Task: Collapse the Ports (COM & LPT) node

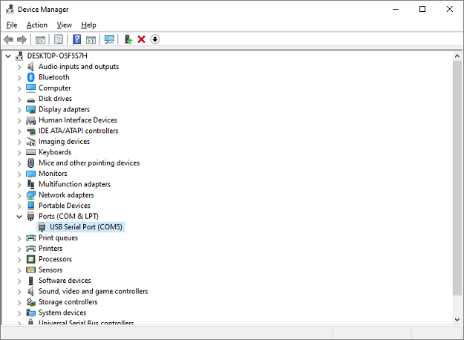Action: 19,217
